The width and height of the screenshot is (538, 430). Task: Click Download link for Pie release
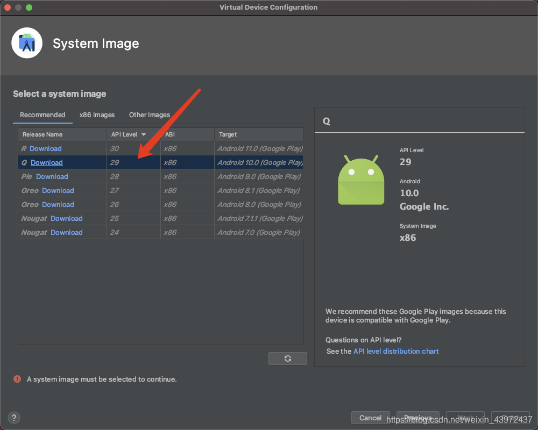coord(52,177)
